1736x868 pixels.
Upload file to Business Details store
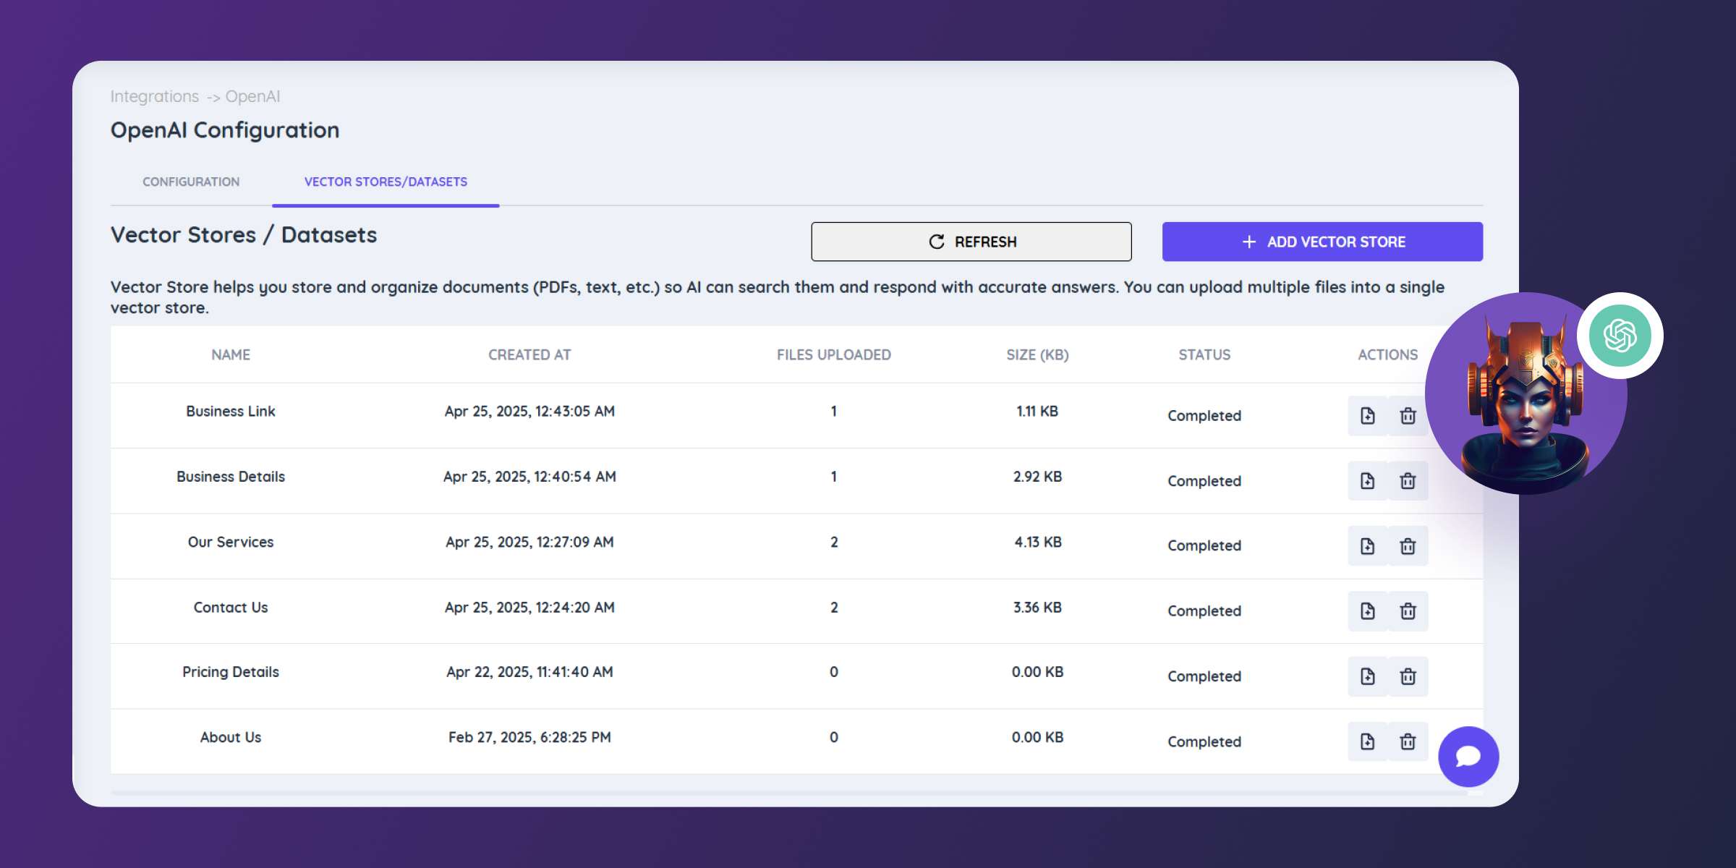1368,481
